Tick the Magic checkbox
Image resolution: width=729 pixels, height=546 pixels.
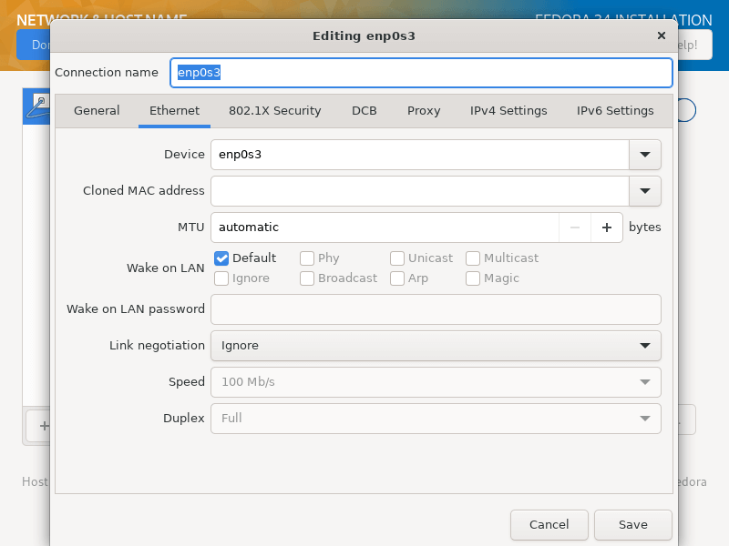coord(473,278)
